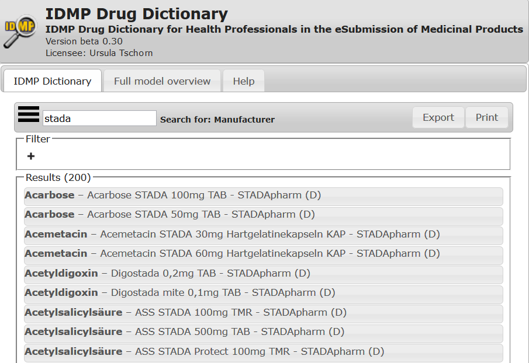The image size is (529, 363).
Task: Click the 'IDMP Drug Dictionary' title
Action: (x=137, y=14)
